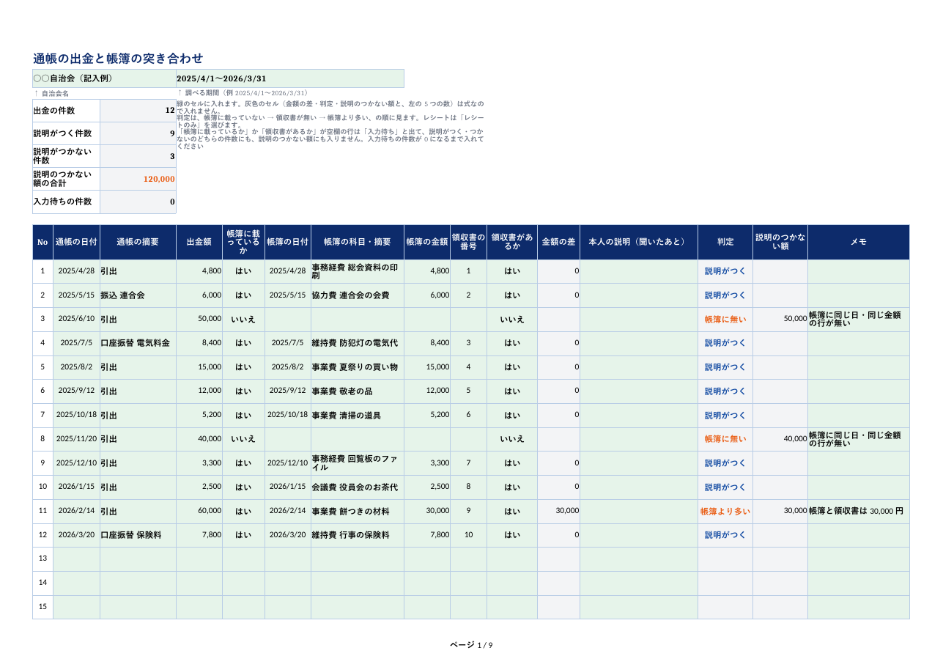
Task: Click the 領収書の番号 column header
Action: pos(468,242)
